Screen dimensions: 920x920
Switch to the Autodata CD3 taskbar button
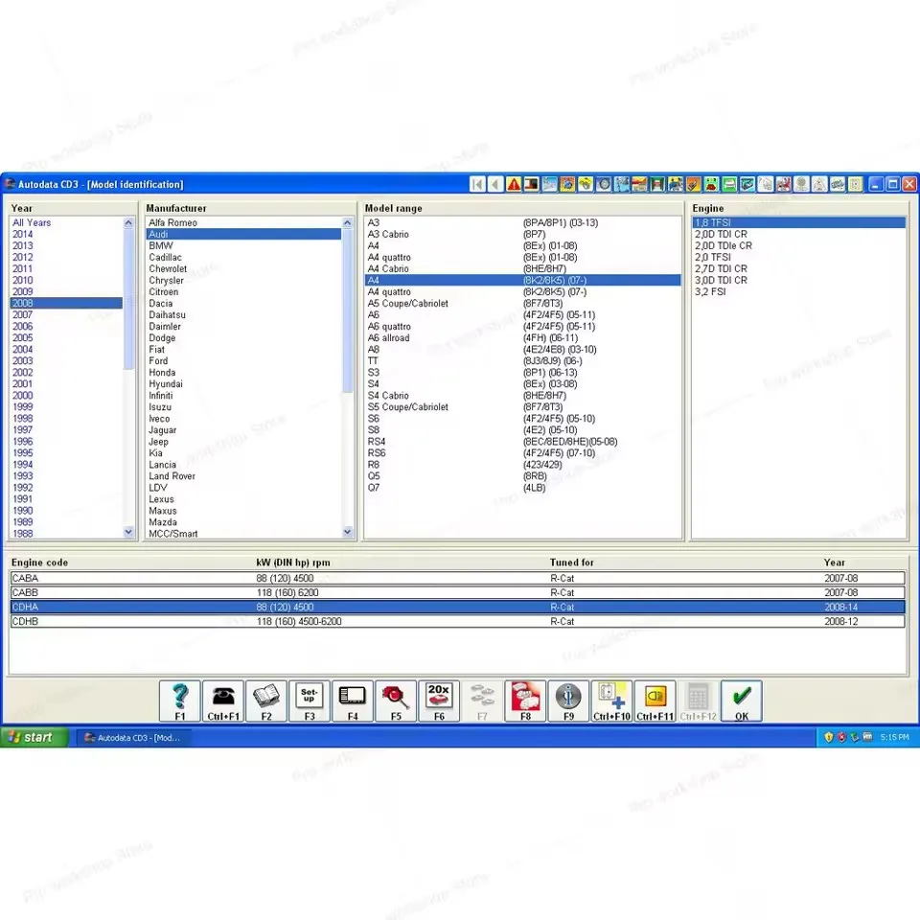pos(134,737)
